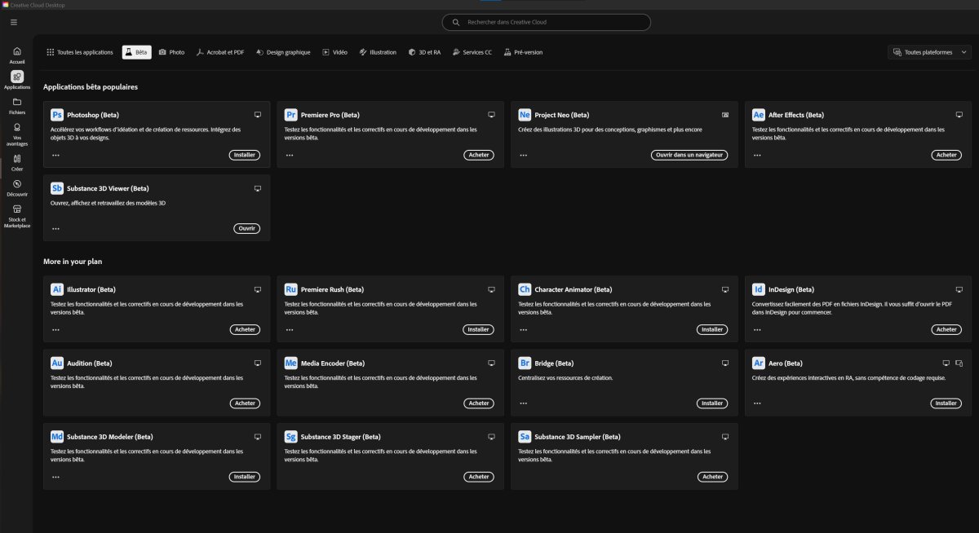Screen dimensions: 979x533
Task: Click the Vos avantages sidebar icon
Action: pos(17,130)
